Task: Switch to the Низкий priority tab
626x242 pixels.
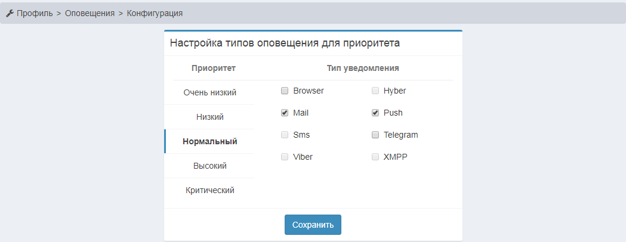Action: [x=209, y=117]
